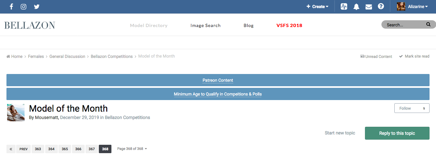Open messages envelope icon
Screen dimensions: 436x157
point(369,6)
